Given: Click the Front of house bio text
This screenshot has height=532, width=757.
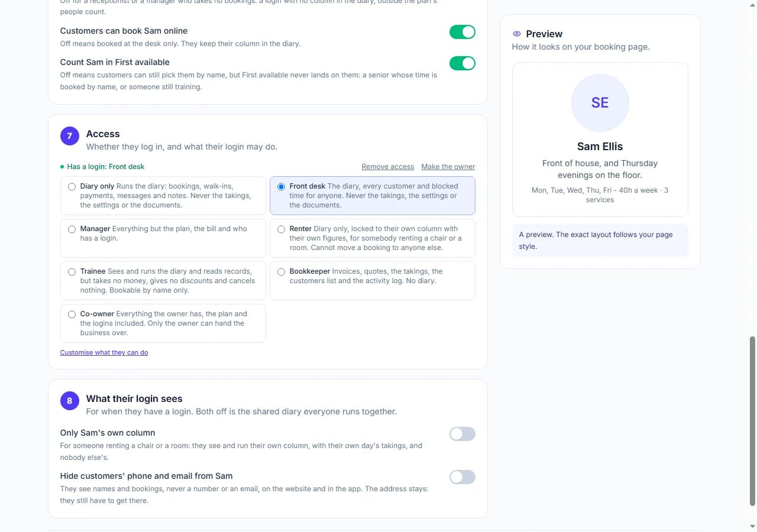Looking at the screenshot, I should point(600,169).
